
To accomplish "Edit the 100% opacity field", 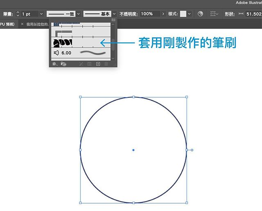I will tap(150, 13).
